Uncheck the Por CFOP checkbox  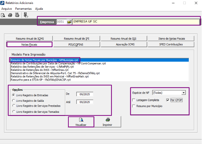pos(168,100)
